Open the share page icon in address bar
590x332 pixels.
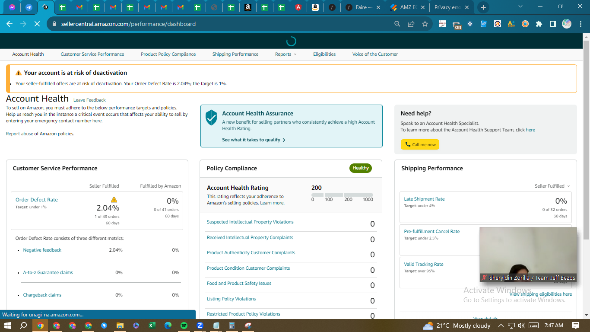pos(411,24)
